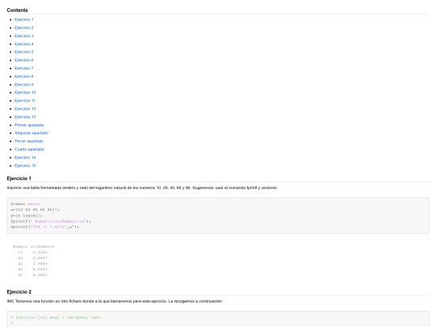Click the Ejercicio 2 section heading
This screenshot has width=436, height=327.
(19, 292)
